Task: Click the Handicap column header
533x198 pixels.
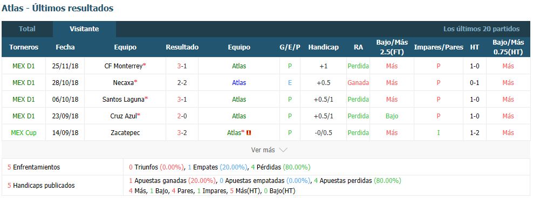Action: pyautogui.click(x=323, y=47)
